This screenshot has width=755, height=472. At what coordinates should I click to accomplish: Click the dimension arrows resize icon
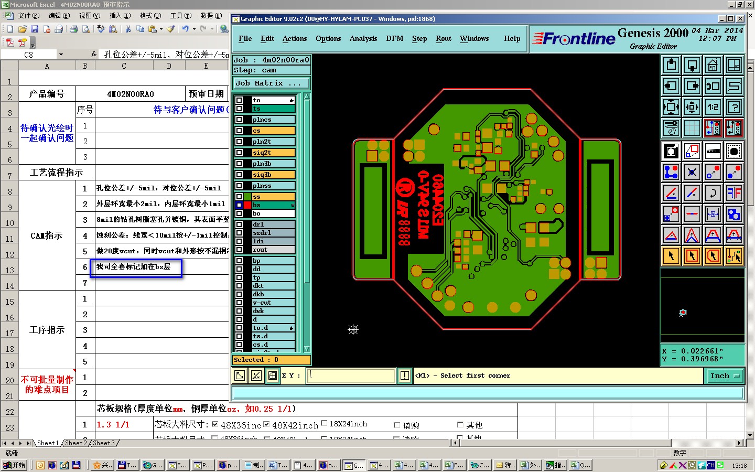pyautogui.click(x=713, y=214)
